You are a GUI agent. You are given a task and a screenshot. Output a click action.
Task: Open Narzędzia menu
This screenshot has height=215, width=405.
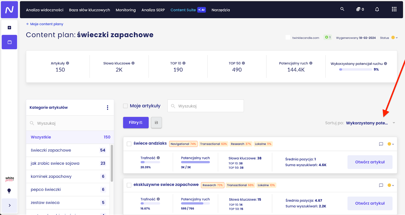click(221, 10)
